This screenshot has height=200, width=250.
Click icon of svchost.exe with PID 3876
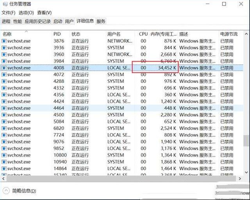coord(4,41)
